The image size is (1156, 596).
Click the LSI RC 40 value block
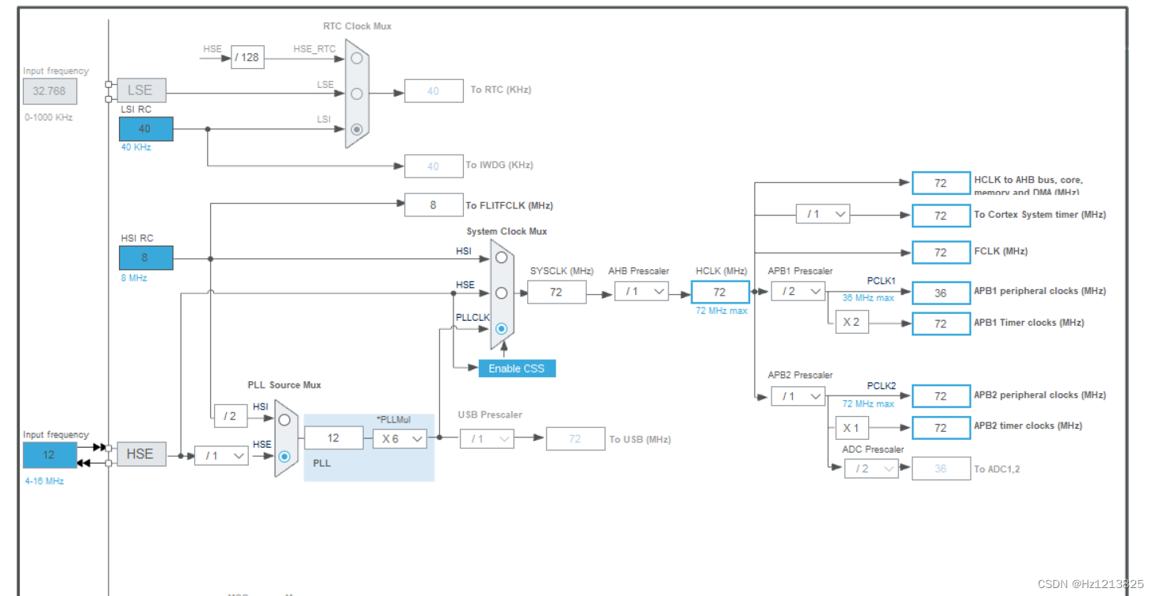coord(146,128)
